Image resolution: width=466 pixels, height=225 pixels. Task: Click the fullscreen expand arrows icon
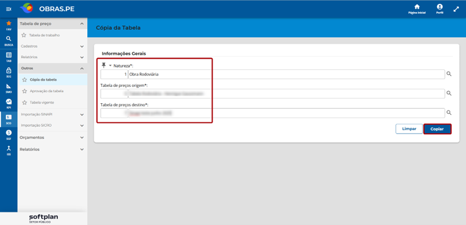point(456,9)
